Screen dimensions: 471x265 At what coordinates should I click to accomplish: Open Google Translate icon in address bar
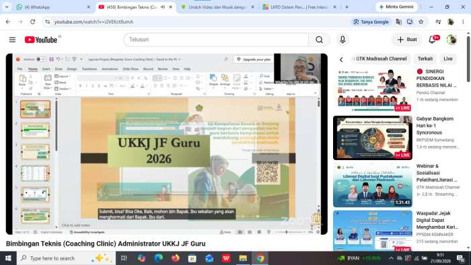pos(398,22)
